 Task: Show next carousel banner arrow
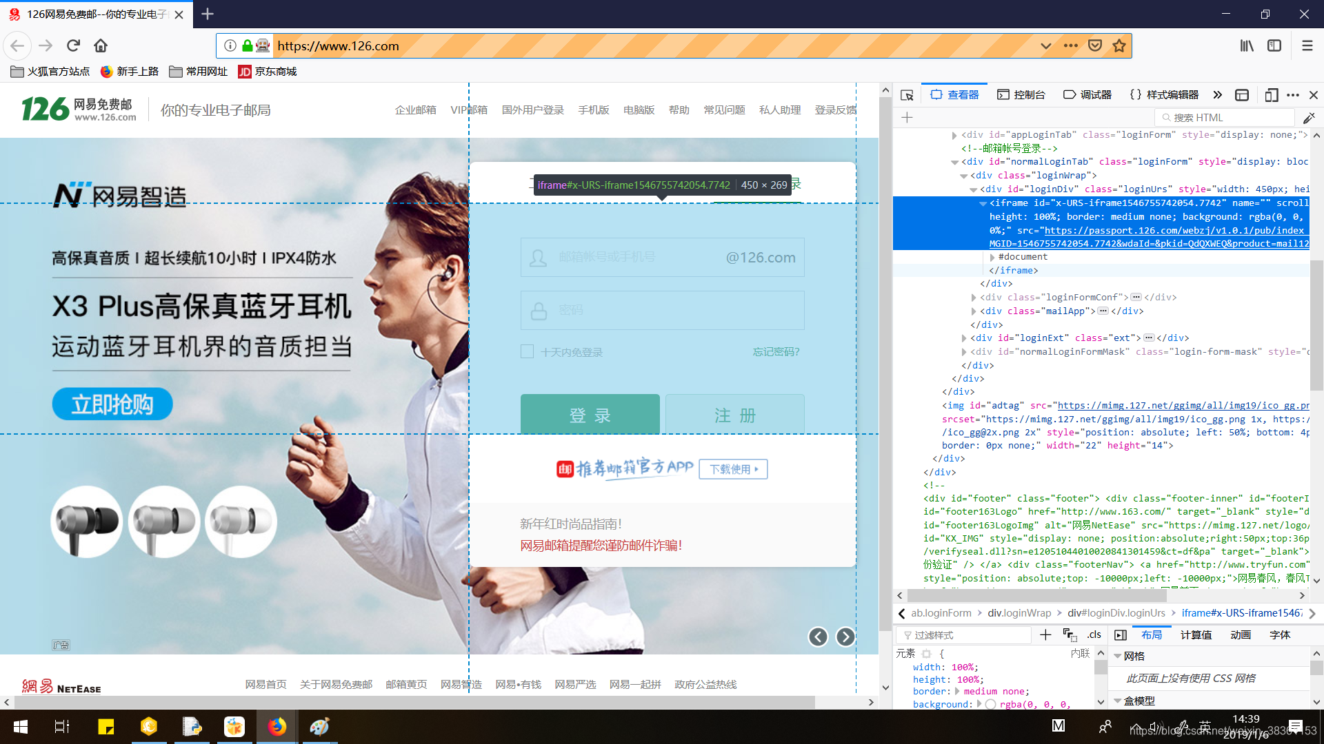(845, 637)
